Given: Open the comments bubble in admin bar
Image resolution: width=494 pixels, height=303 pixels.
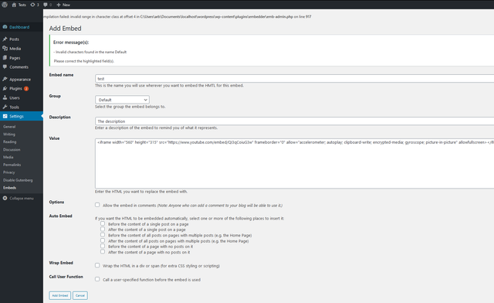Looking at the screenshot, I should tap(46, 5).
